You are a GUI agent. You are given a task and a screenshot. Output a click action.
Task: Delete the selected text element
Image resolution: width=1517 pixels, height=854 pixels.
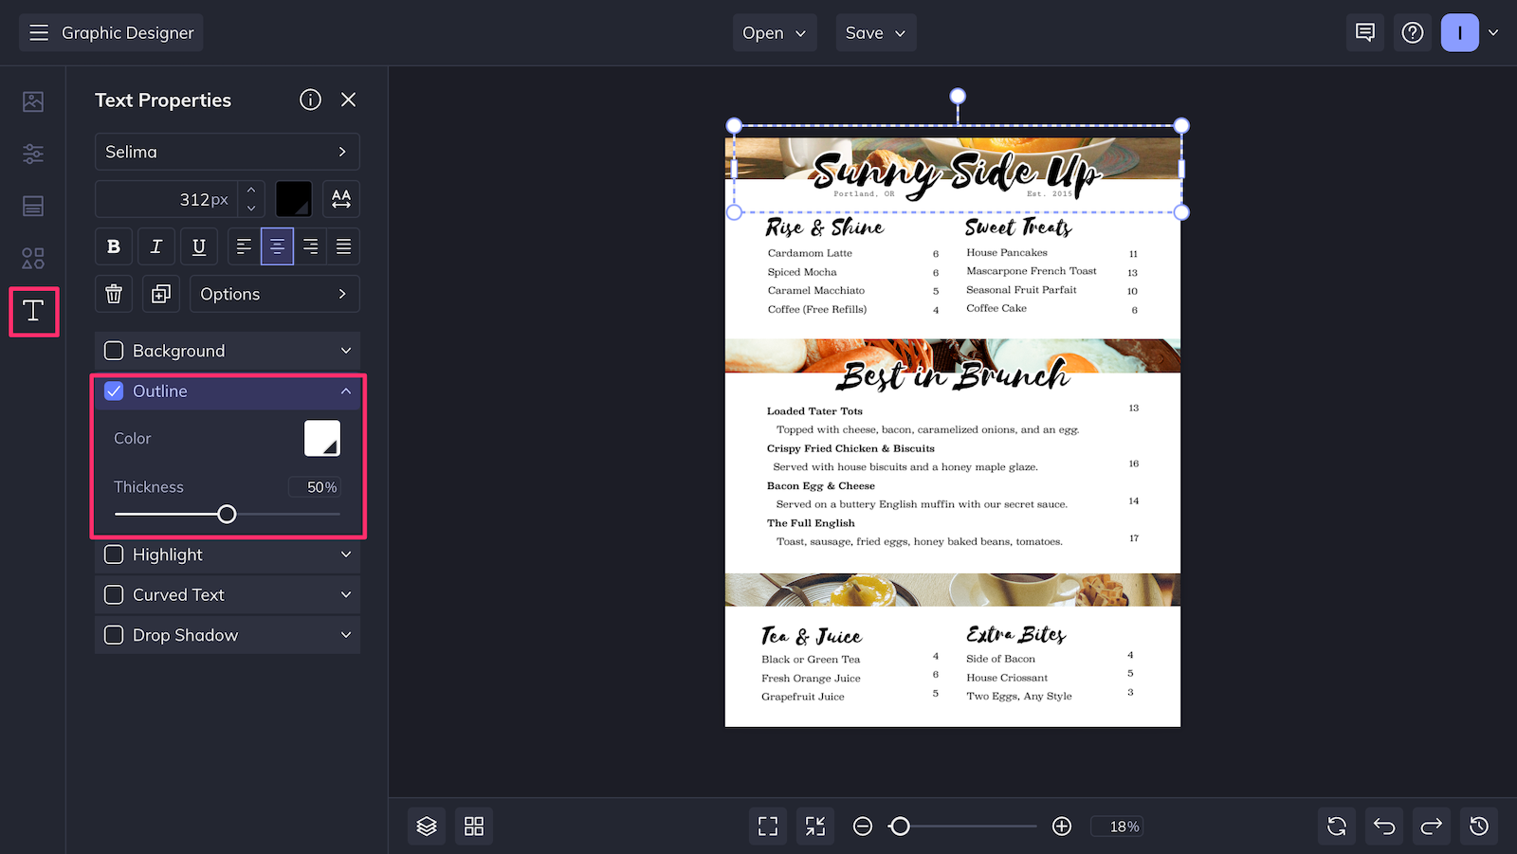click(x=113, y=294)
